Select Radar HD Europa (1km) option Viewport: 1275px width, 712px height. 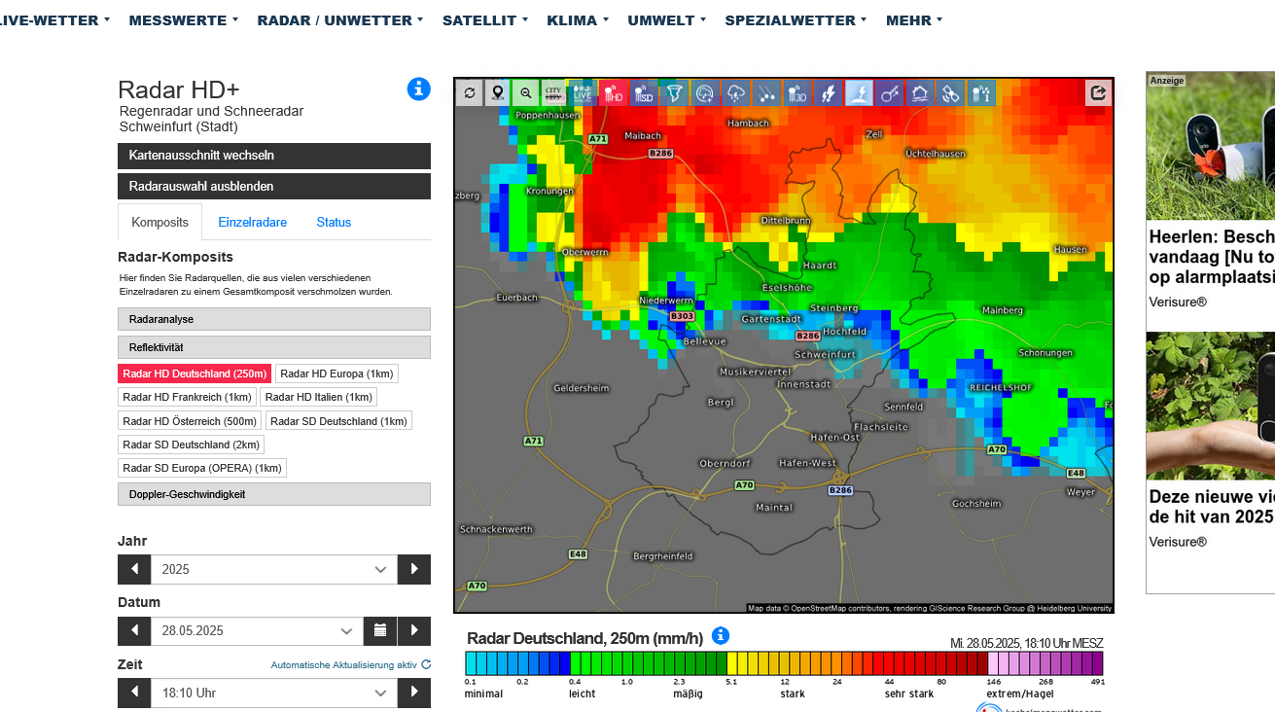[x=336, y=374]
